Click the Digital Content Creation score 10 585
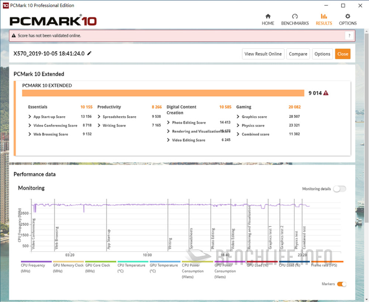This screenshot has height=302, width=369. (x=225, y=107)
